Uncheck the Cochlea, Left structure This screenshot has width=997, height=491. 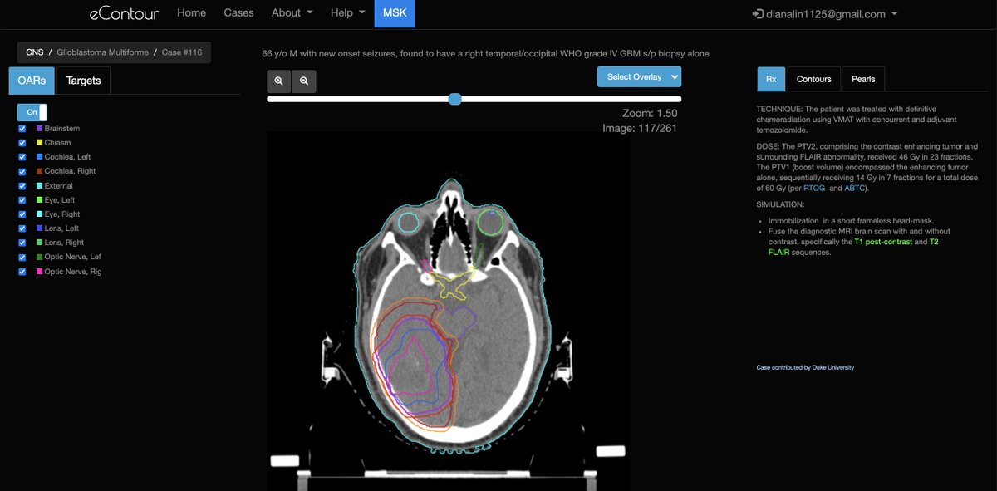tap(22, 156)
